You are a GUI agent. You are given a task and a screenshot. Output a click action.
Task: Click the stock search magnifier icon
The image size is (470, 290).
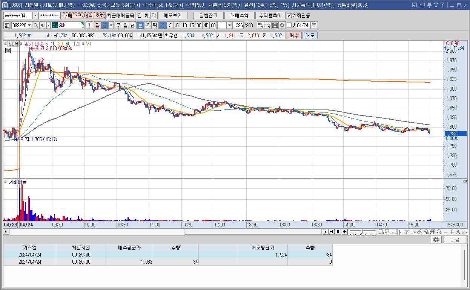35,25
